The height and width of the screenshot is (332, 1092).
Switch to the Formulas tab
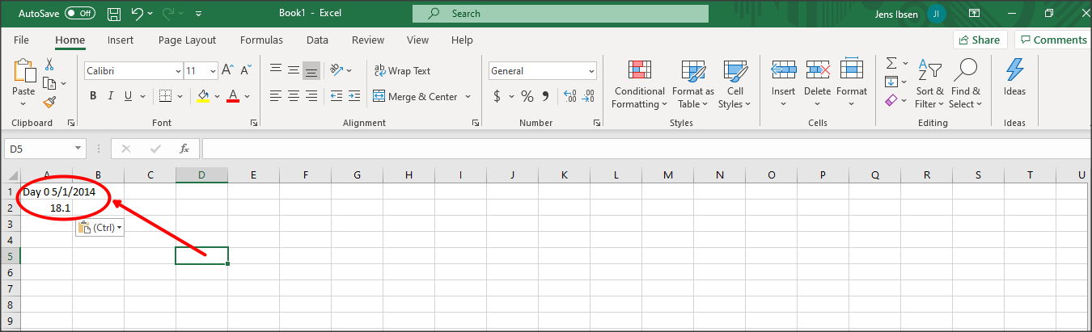261,40
